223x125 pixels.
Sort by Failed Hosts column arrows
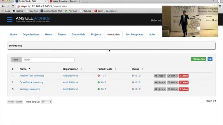click(x=115, y=69)
